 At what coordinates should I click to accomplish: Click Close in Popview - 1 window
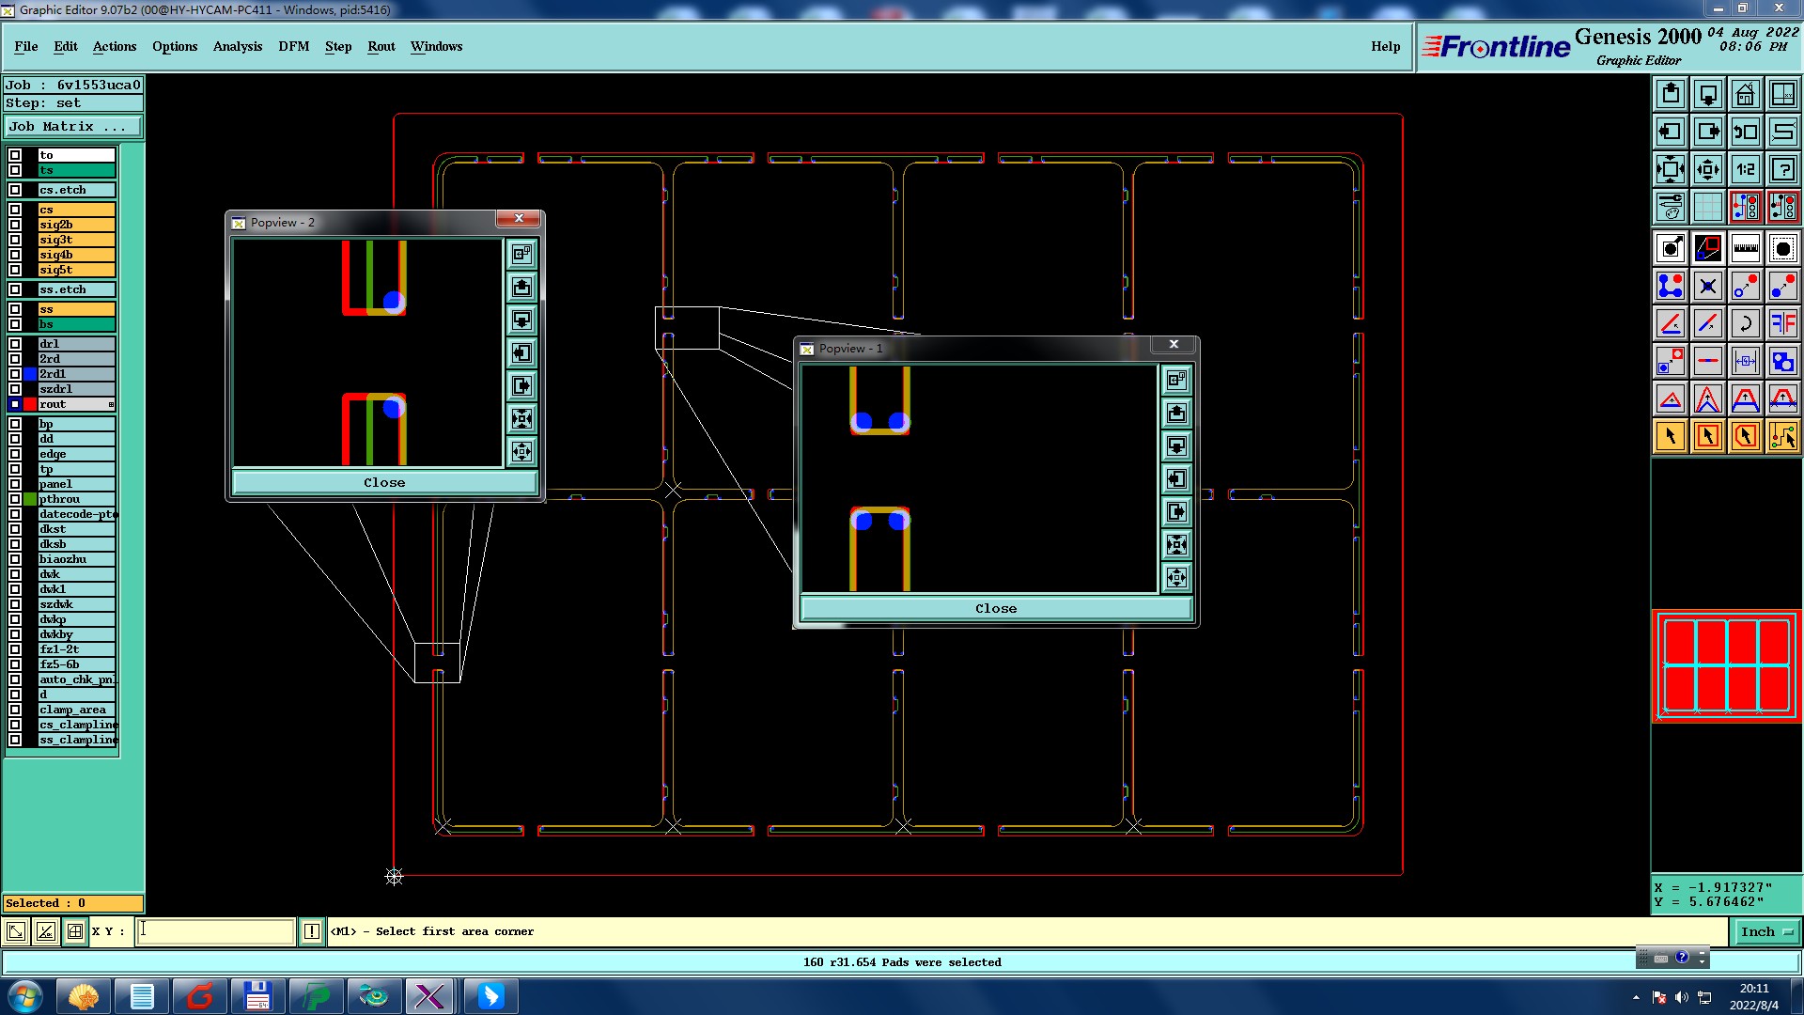point(996,608)
